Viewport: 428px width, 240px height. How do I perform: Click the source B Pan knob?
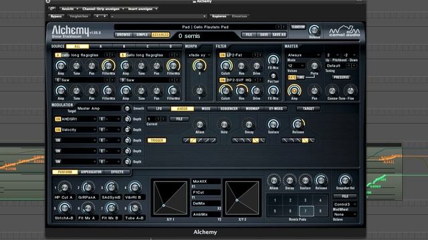156,65
